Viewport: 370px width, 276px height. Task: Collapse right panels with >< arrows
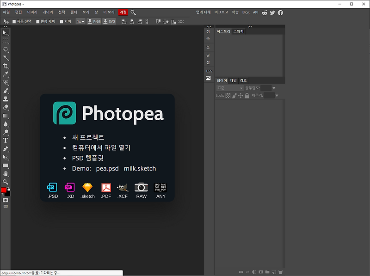click(250, 27)
